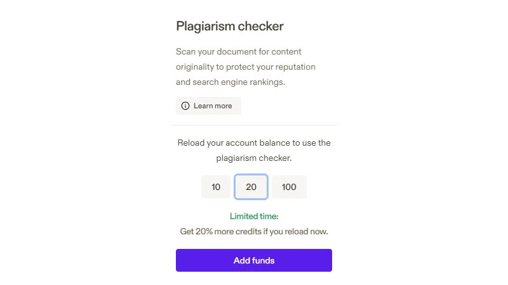The height and width of the screenshot is (285, 508).
Task: Click the 'funds' word on purple button
Action: point(263,260)
